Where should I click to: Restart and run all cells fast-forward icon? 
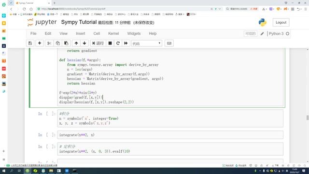point(126,43)
